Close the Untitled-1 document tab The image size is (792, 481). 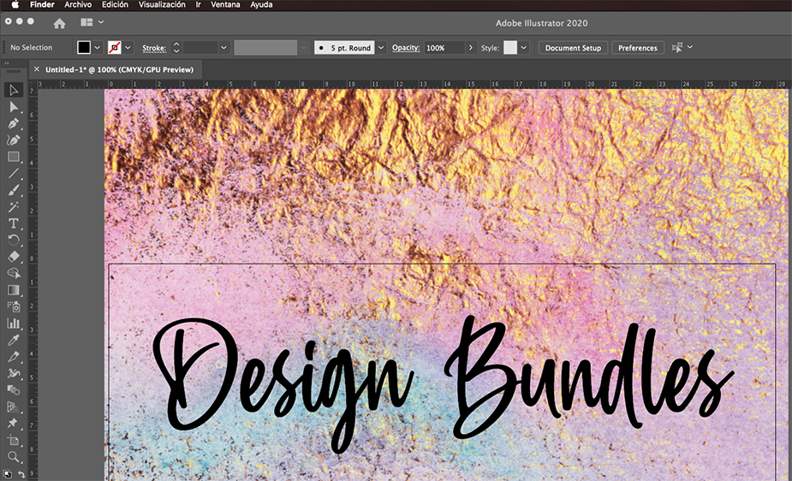point(36,69)
